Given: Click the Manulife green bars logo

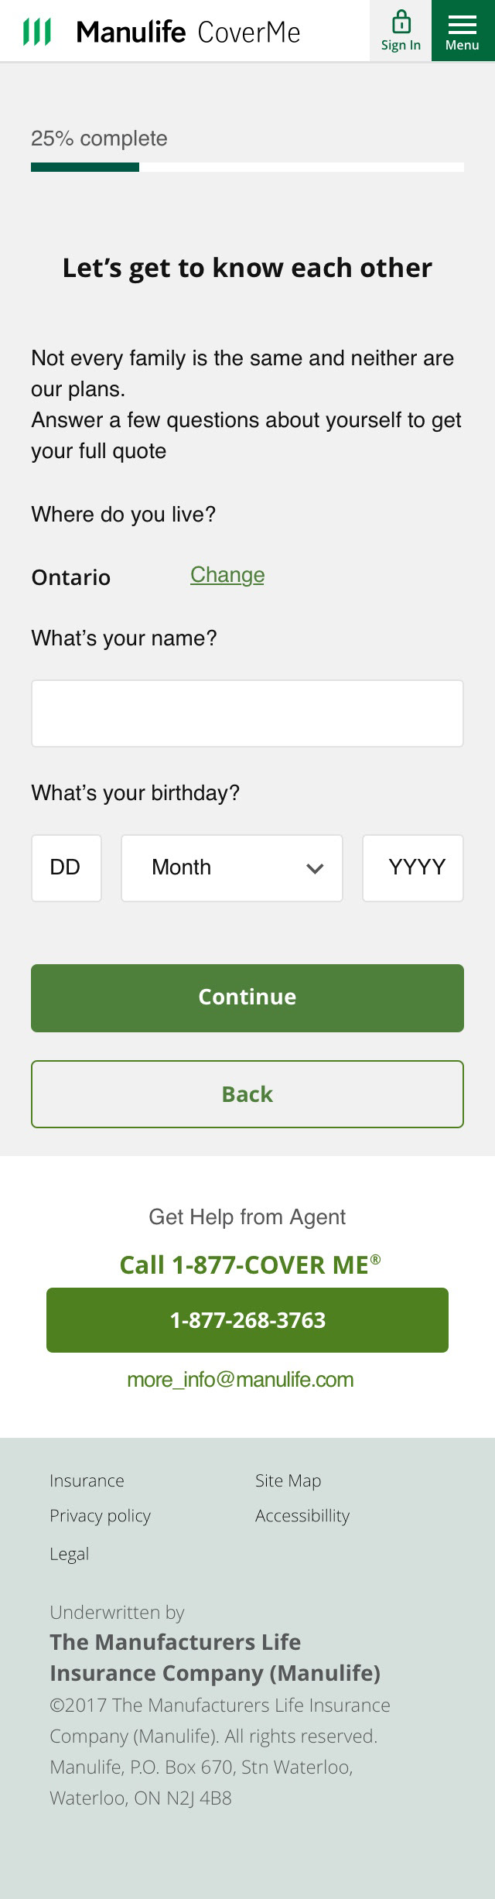Looking at the screenshot, I should [x=37, y=32].
